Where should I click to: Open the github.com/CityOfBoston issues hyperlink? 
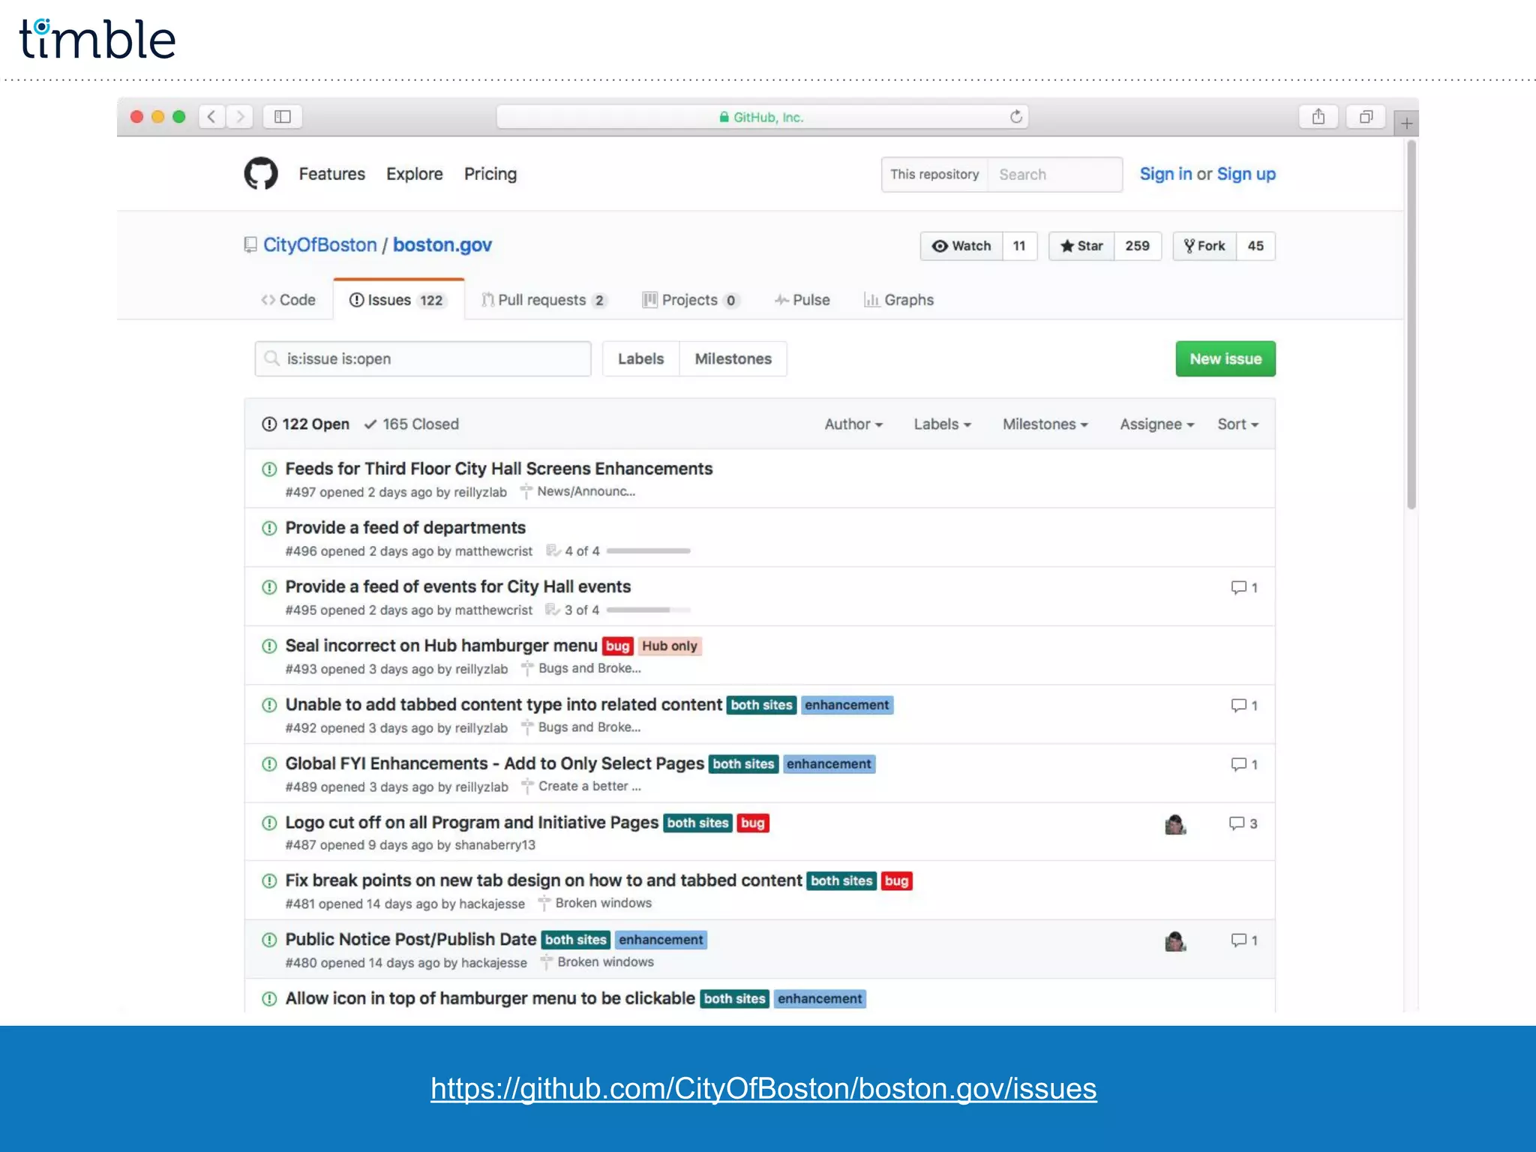pos(763,1088)
